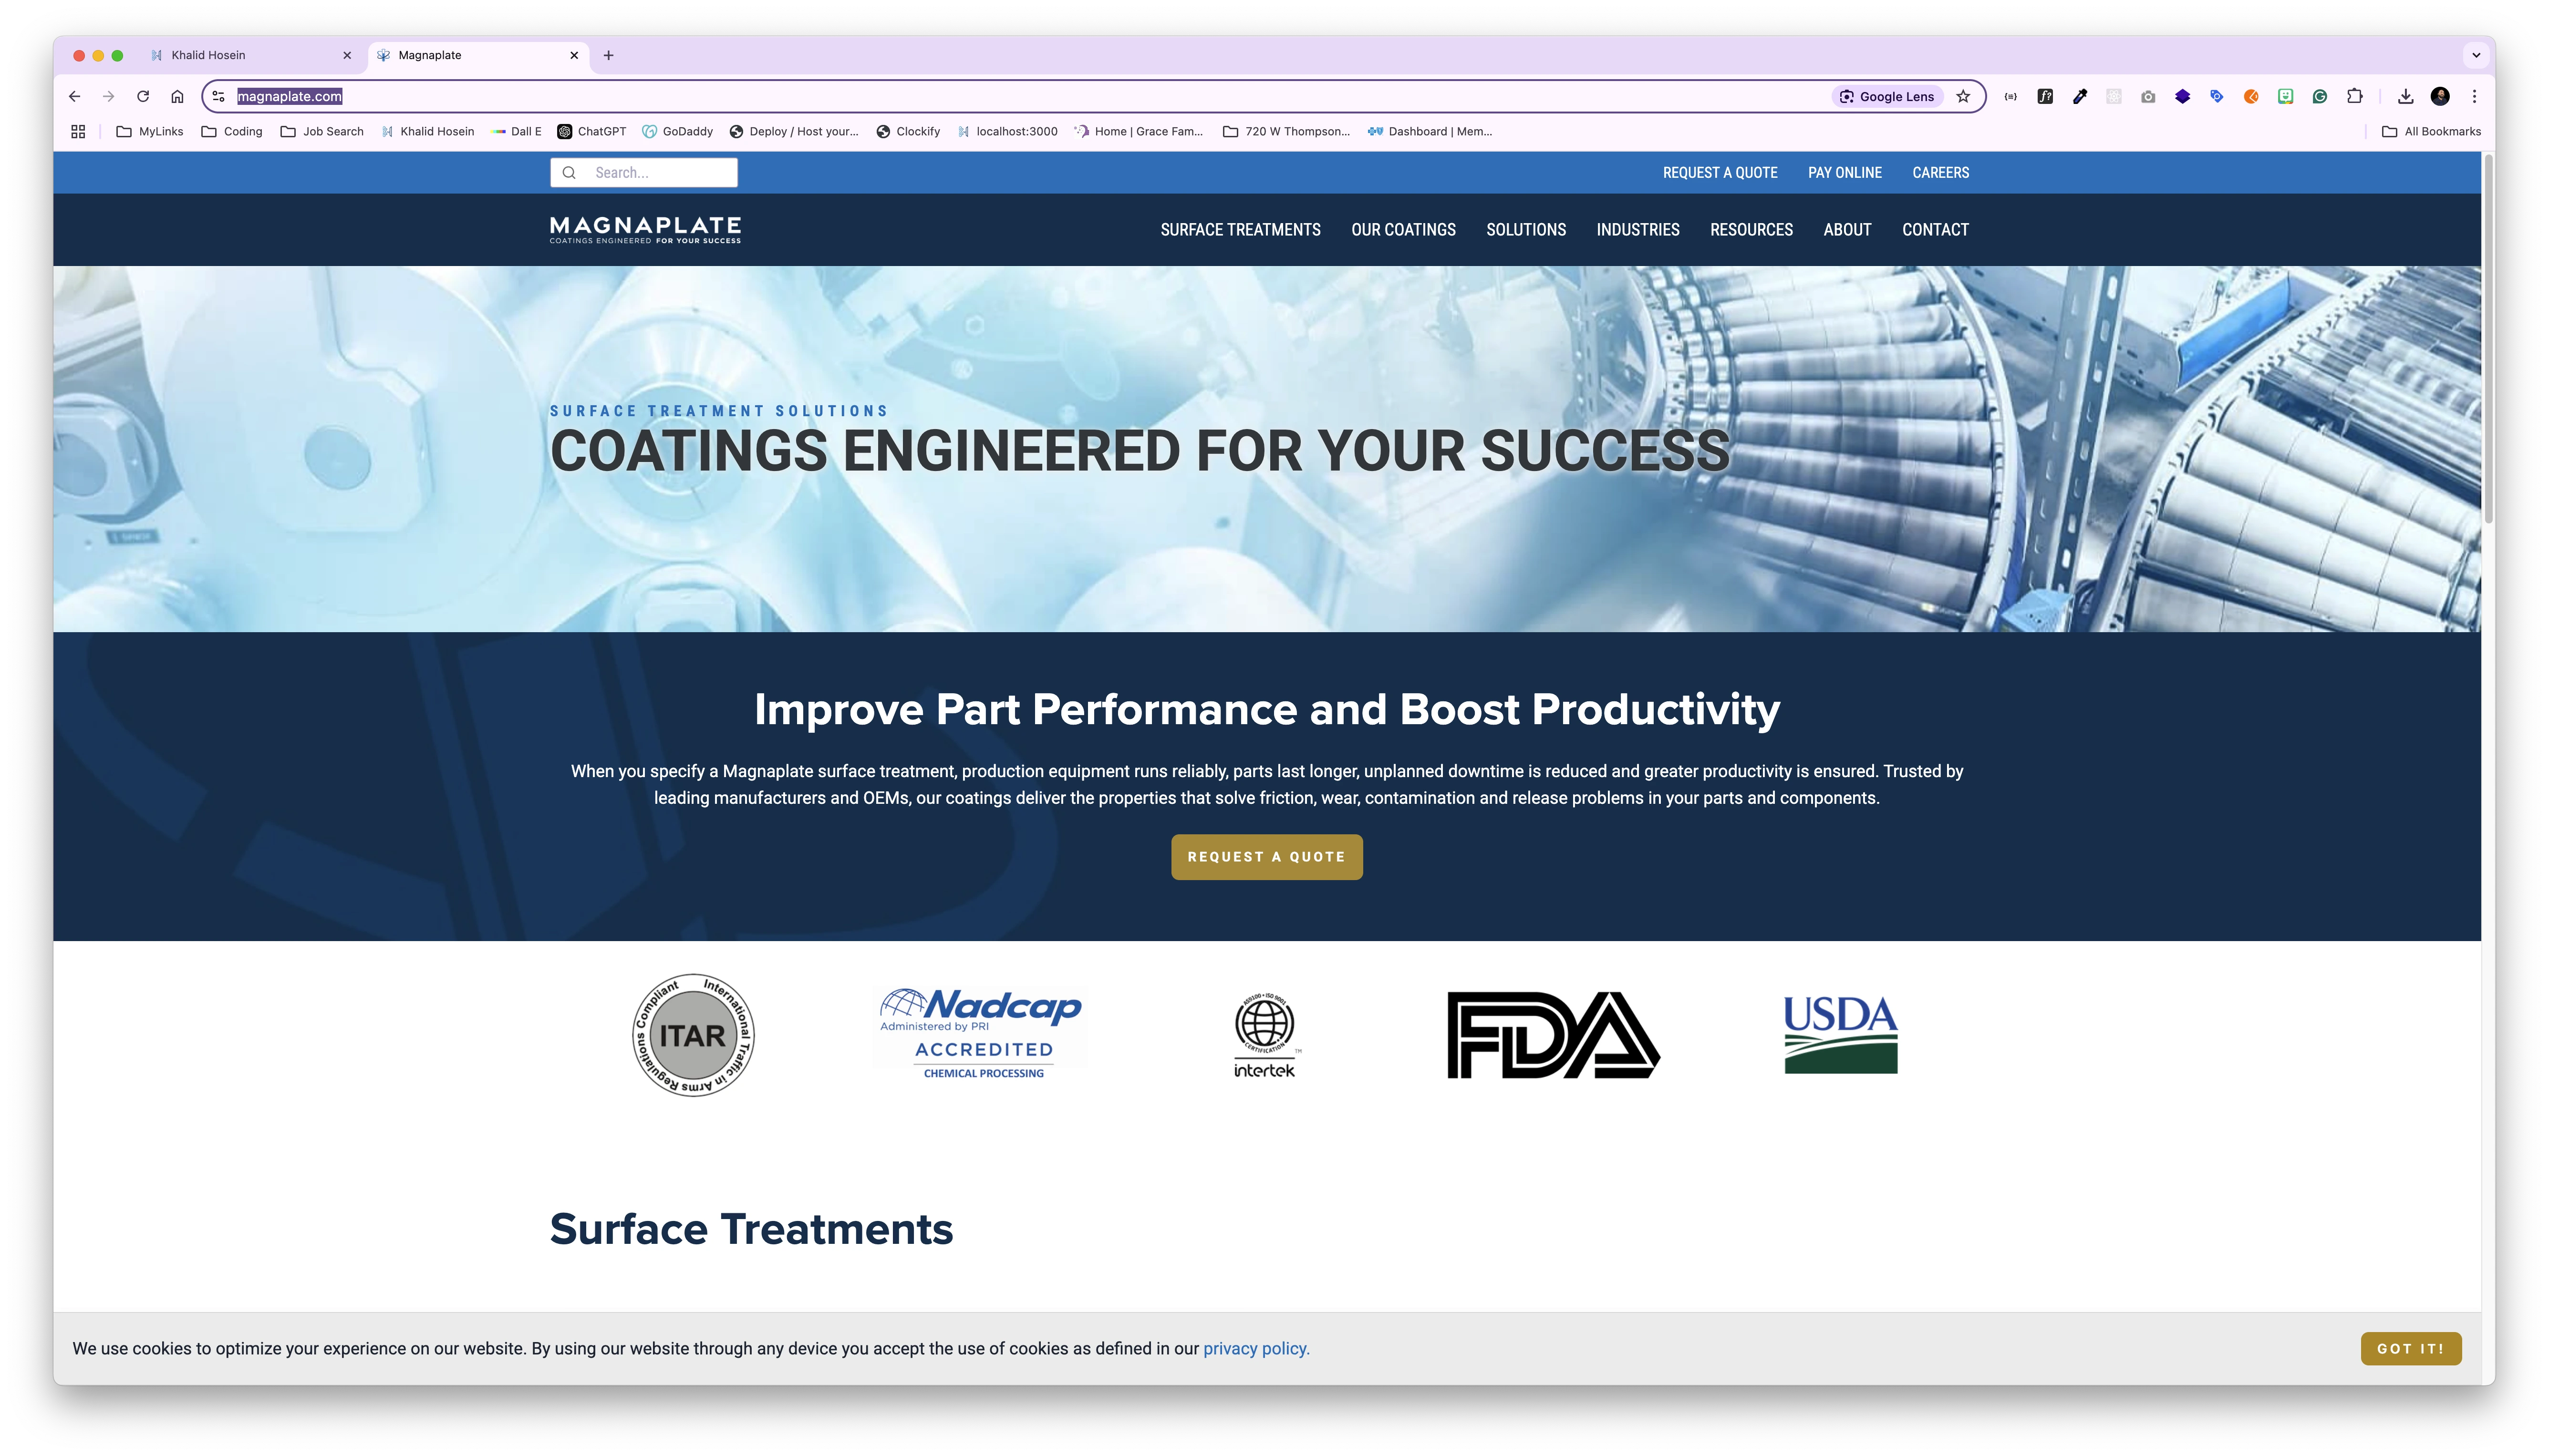Image resolution: width=2549 pixels, height=1456 pixels.
Task: Open the browser Downloads icon
Action: click(x=2406, y=96)
